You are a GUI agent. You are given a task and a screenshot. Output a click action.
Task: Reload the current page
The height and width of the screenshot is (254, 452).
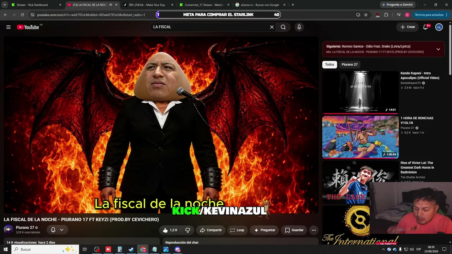point(22,15)
